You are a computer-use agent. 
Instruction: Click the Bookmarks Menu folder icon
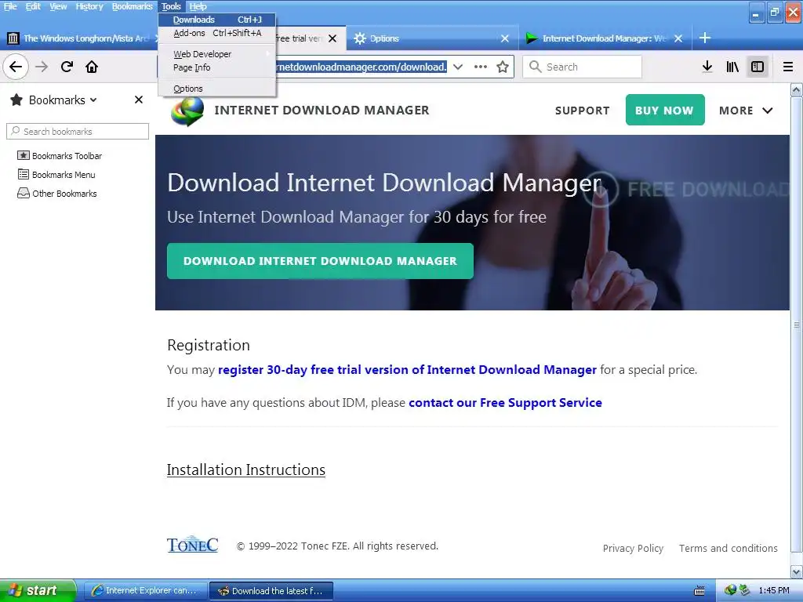click(x=23, y=175)
